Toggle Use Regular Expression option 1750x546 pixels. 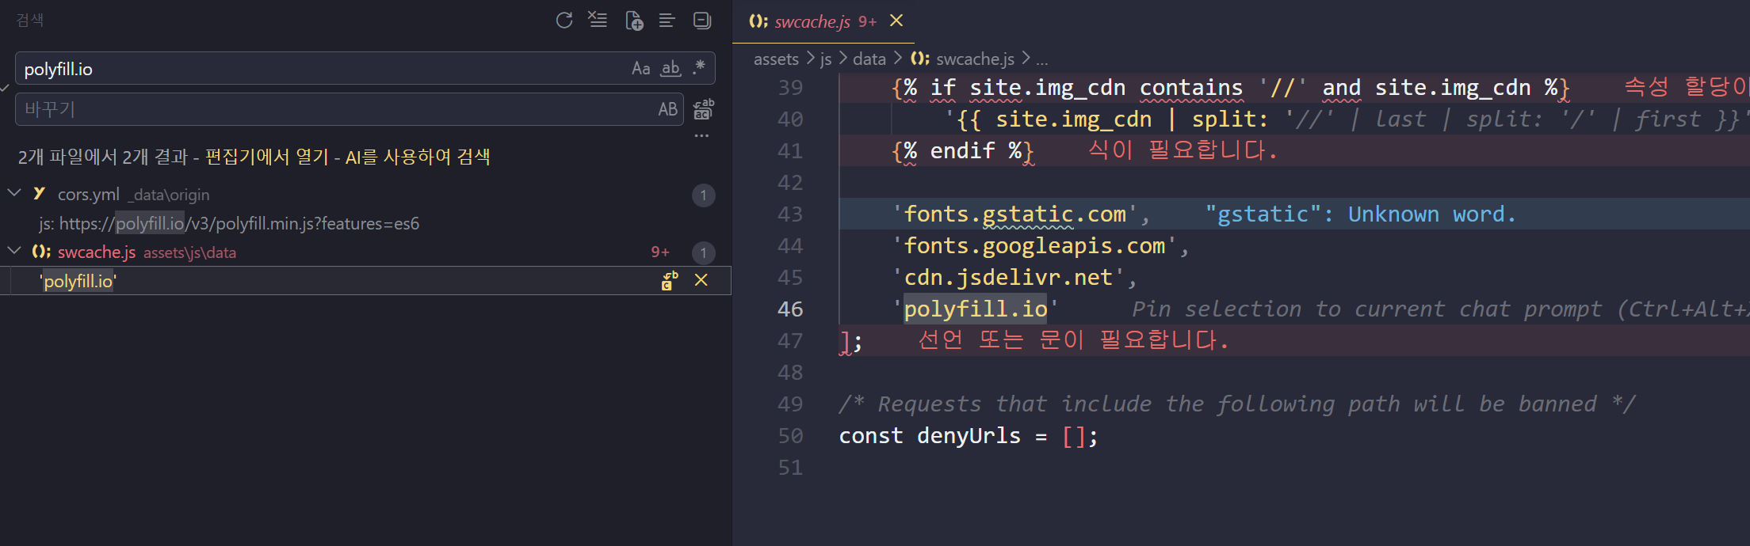[699, 68]
